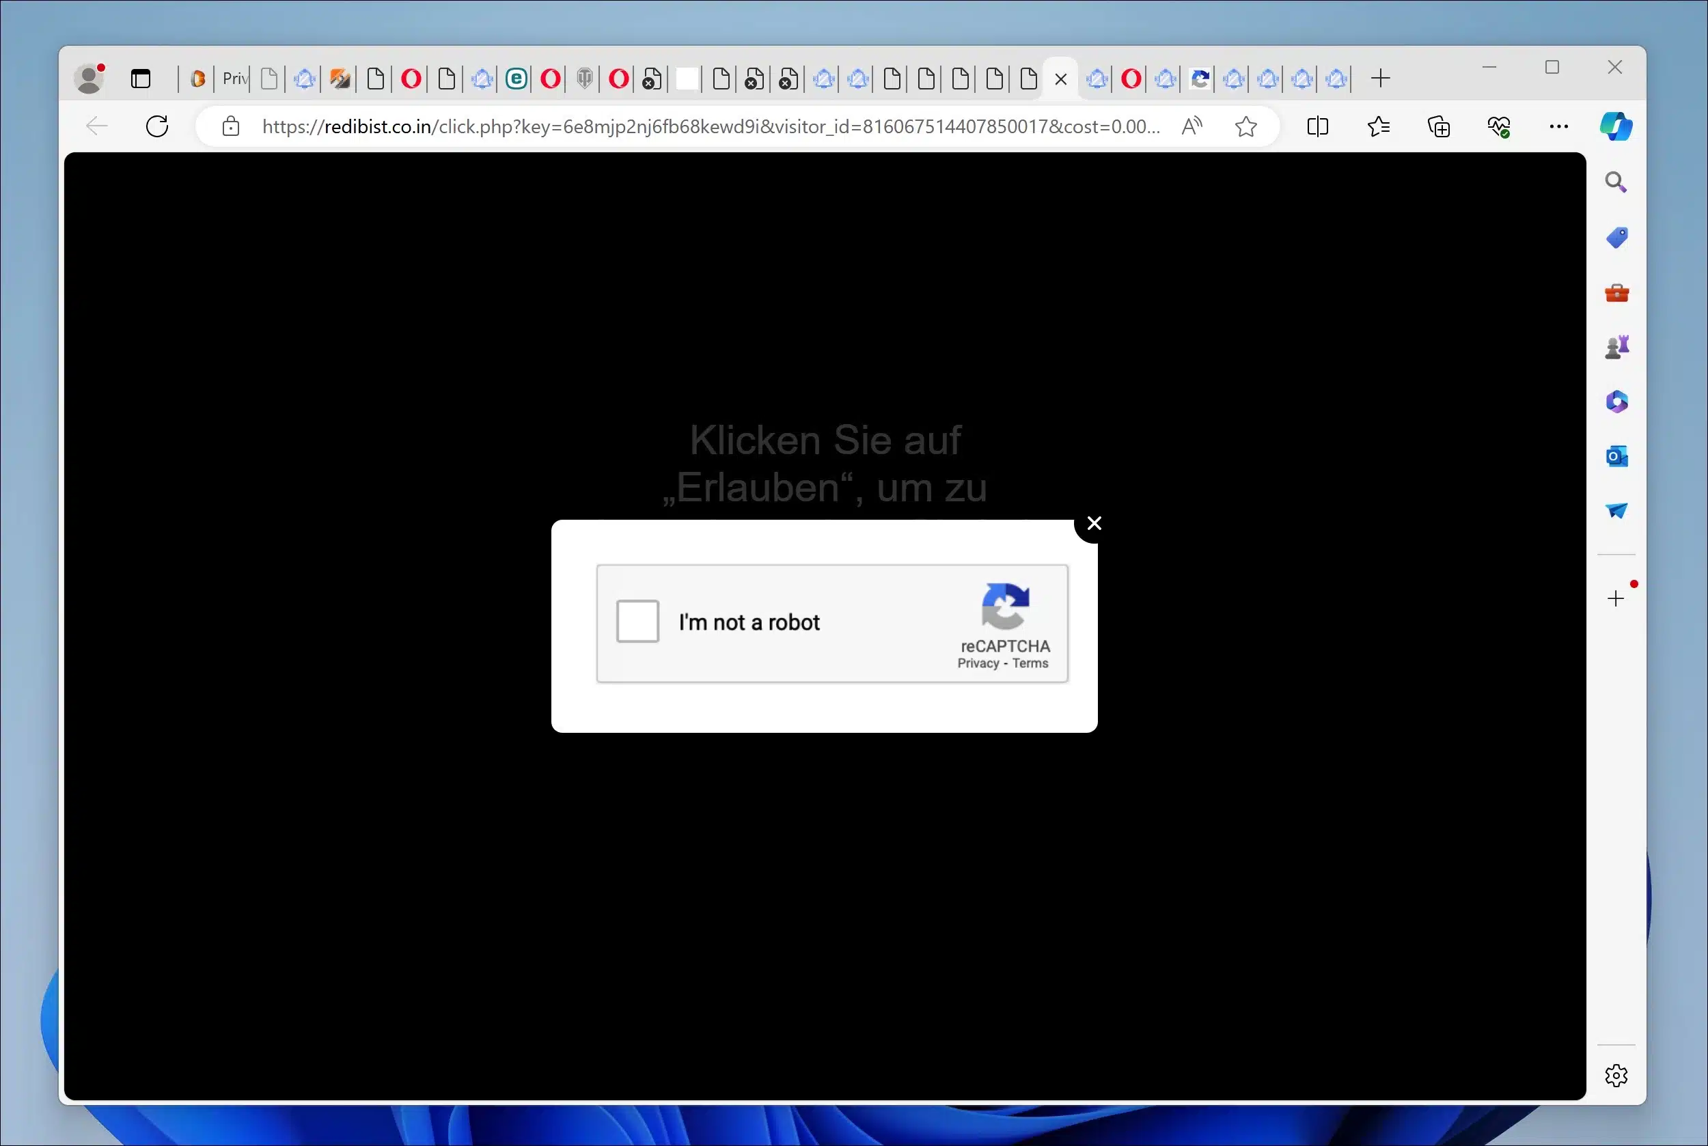Switch to the "Priv" tab
Viewport: 1708px width, 1146px height.
tap(235, 79)
